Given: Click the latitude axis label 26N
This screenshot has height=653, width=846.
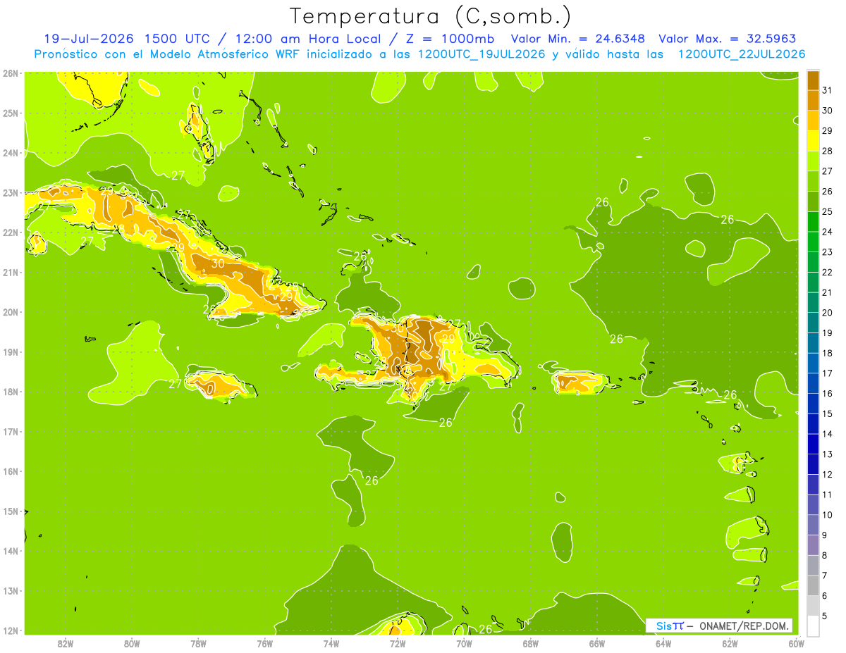Looking at the screenshot, I should [x=10, y=73].
